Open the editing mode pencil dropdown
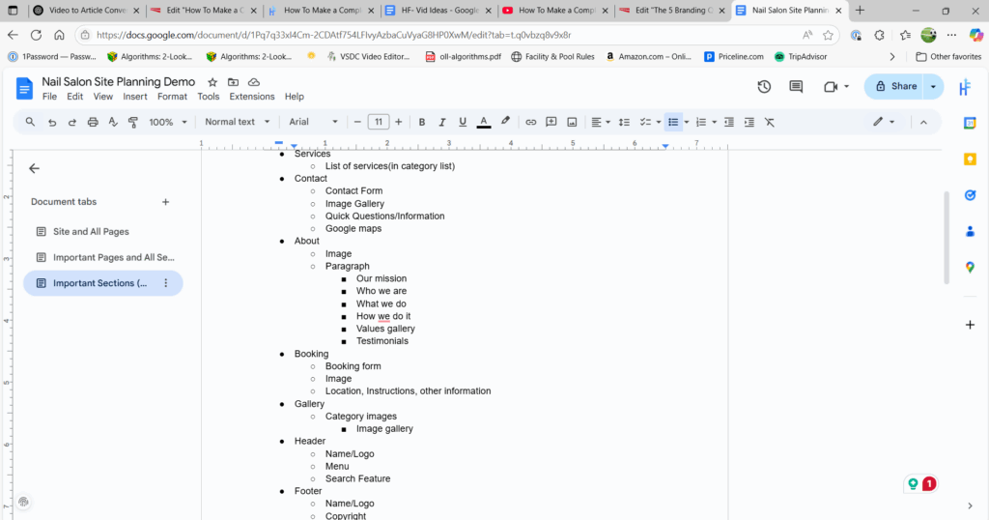989x520 pixels. [x=884, y=122]
